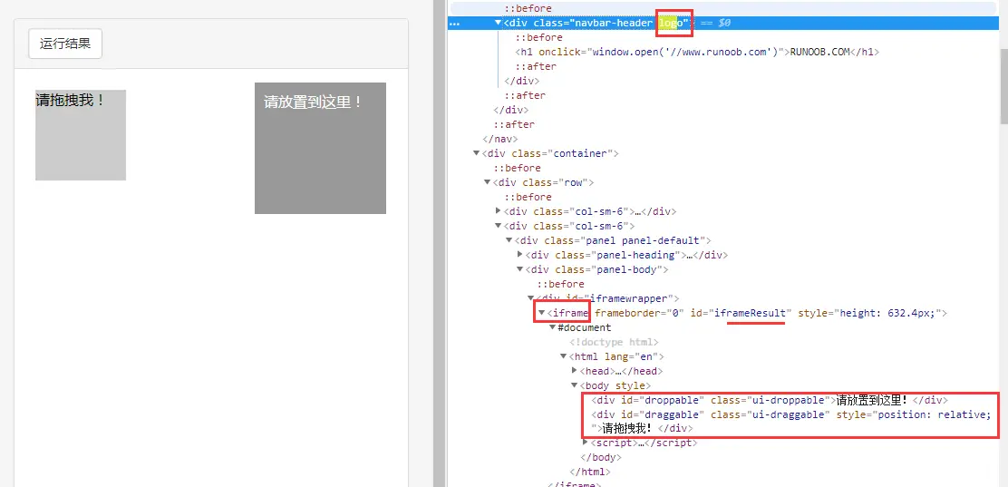Select the div id="draggable" line
The image size is (1008, 487).
(x=790, y=421)
